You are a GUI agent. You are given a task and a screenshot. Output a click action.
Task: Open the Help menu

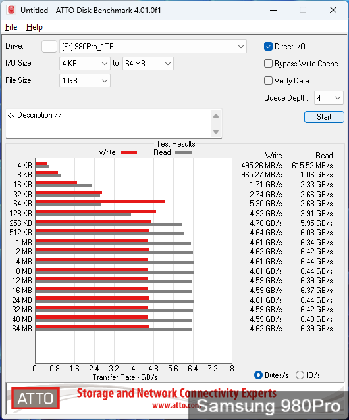pos(34,27)
